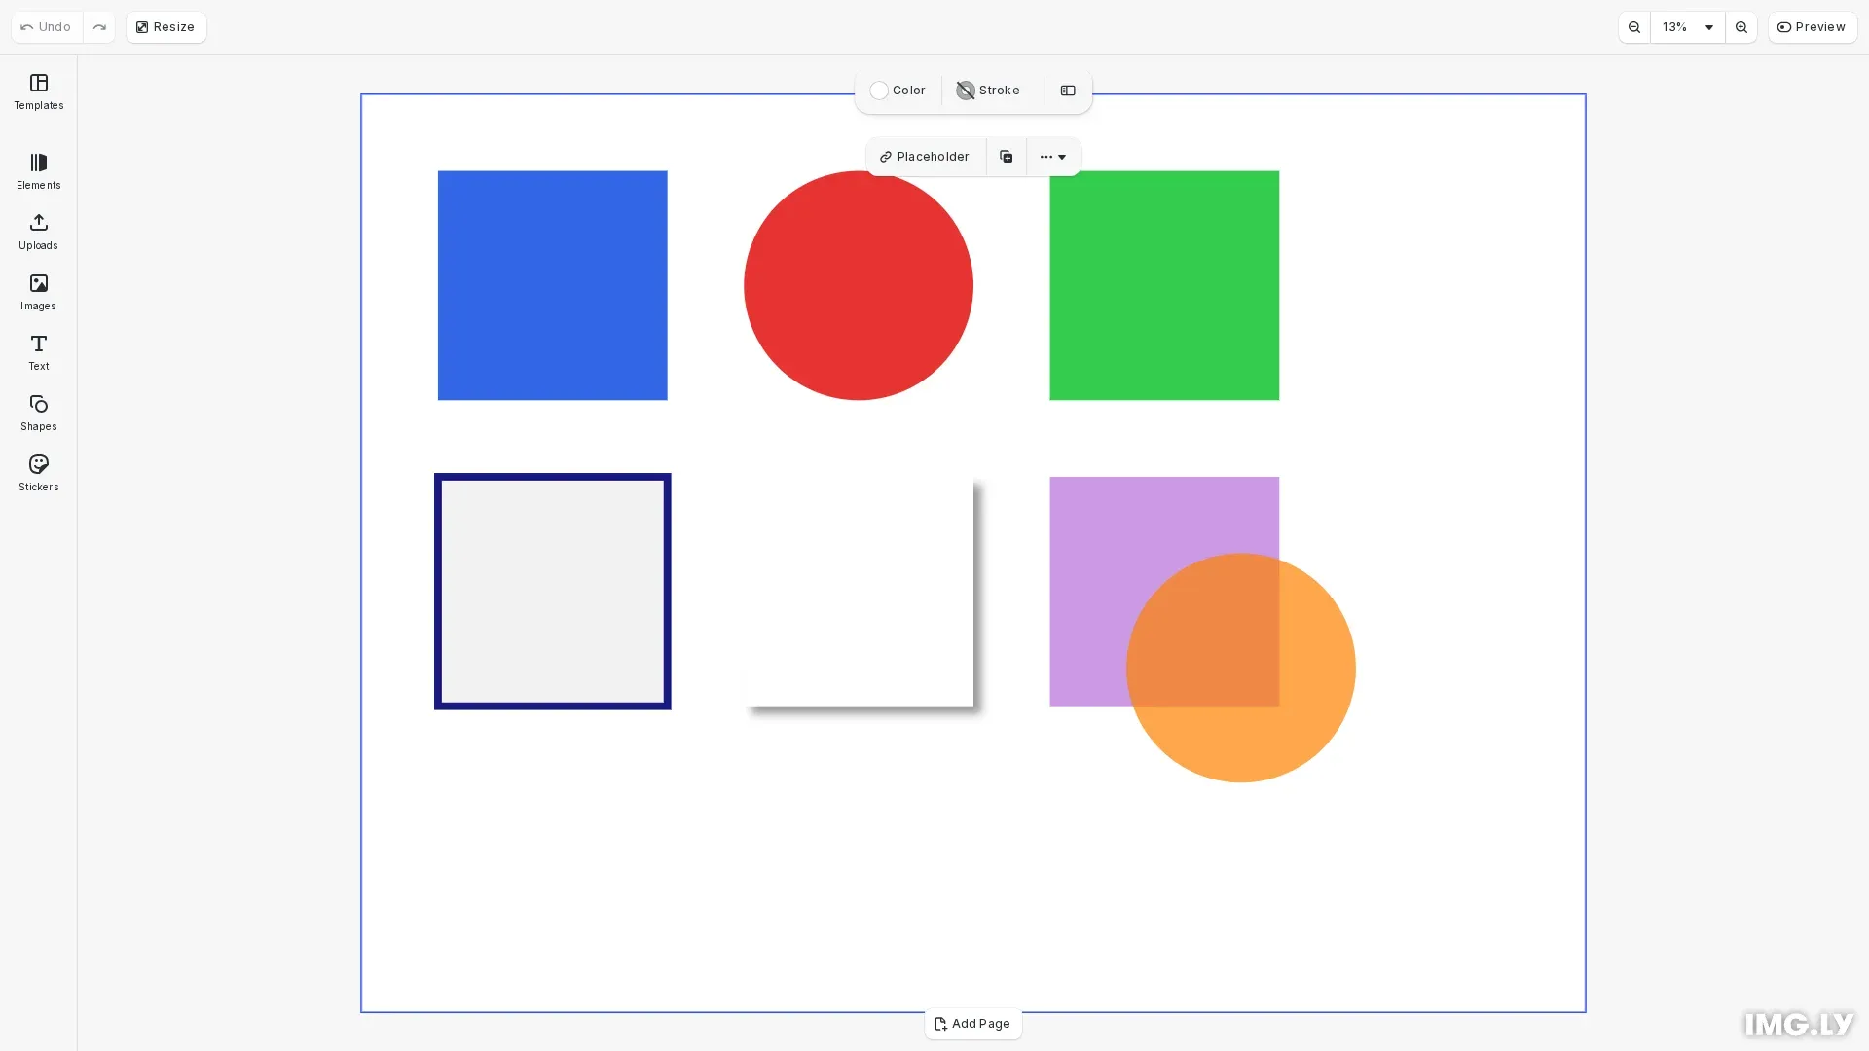The width and height of the screenshot is (1869, 1051).
Task: Click the Color swatch circle
Action: [x=879, y=90]
